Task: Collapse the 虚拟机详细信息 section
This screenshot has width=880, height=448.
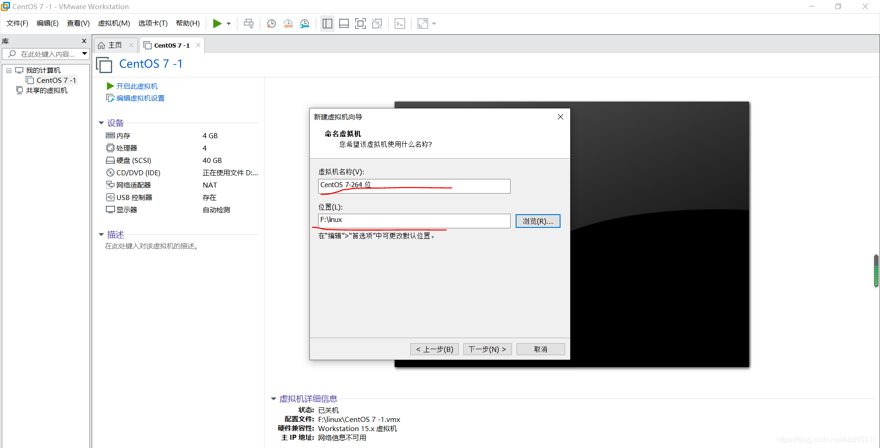Action: point(274,399)
